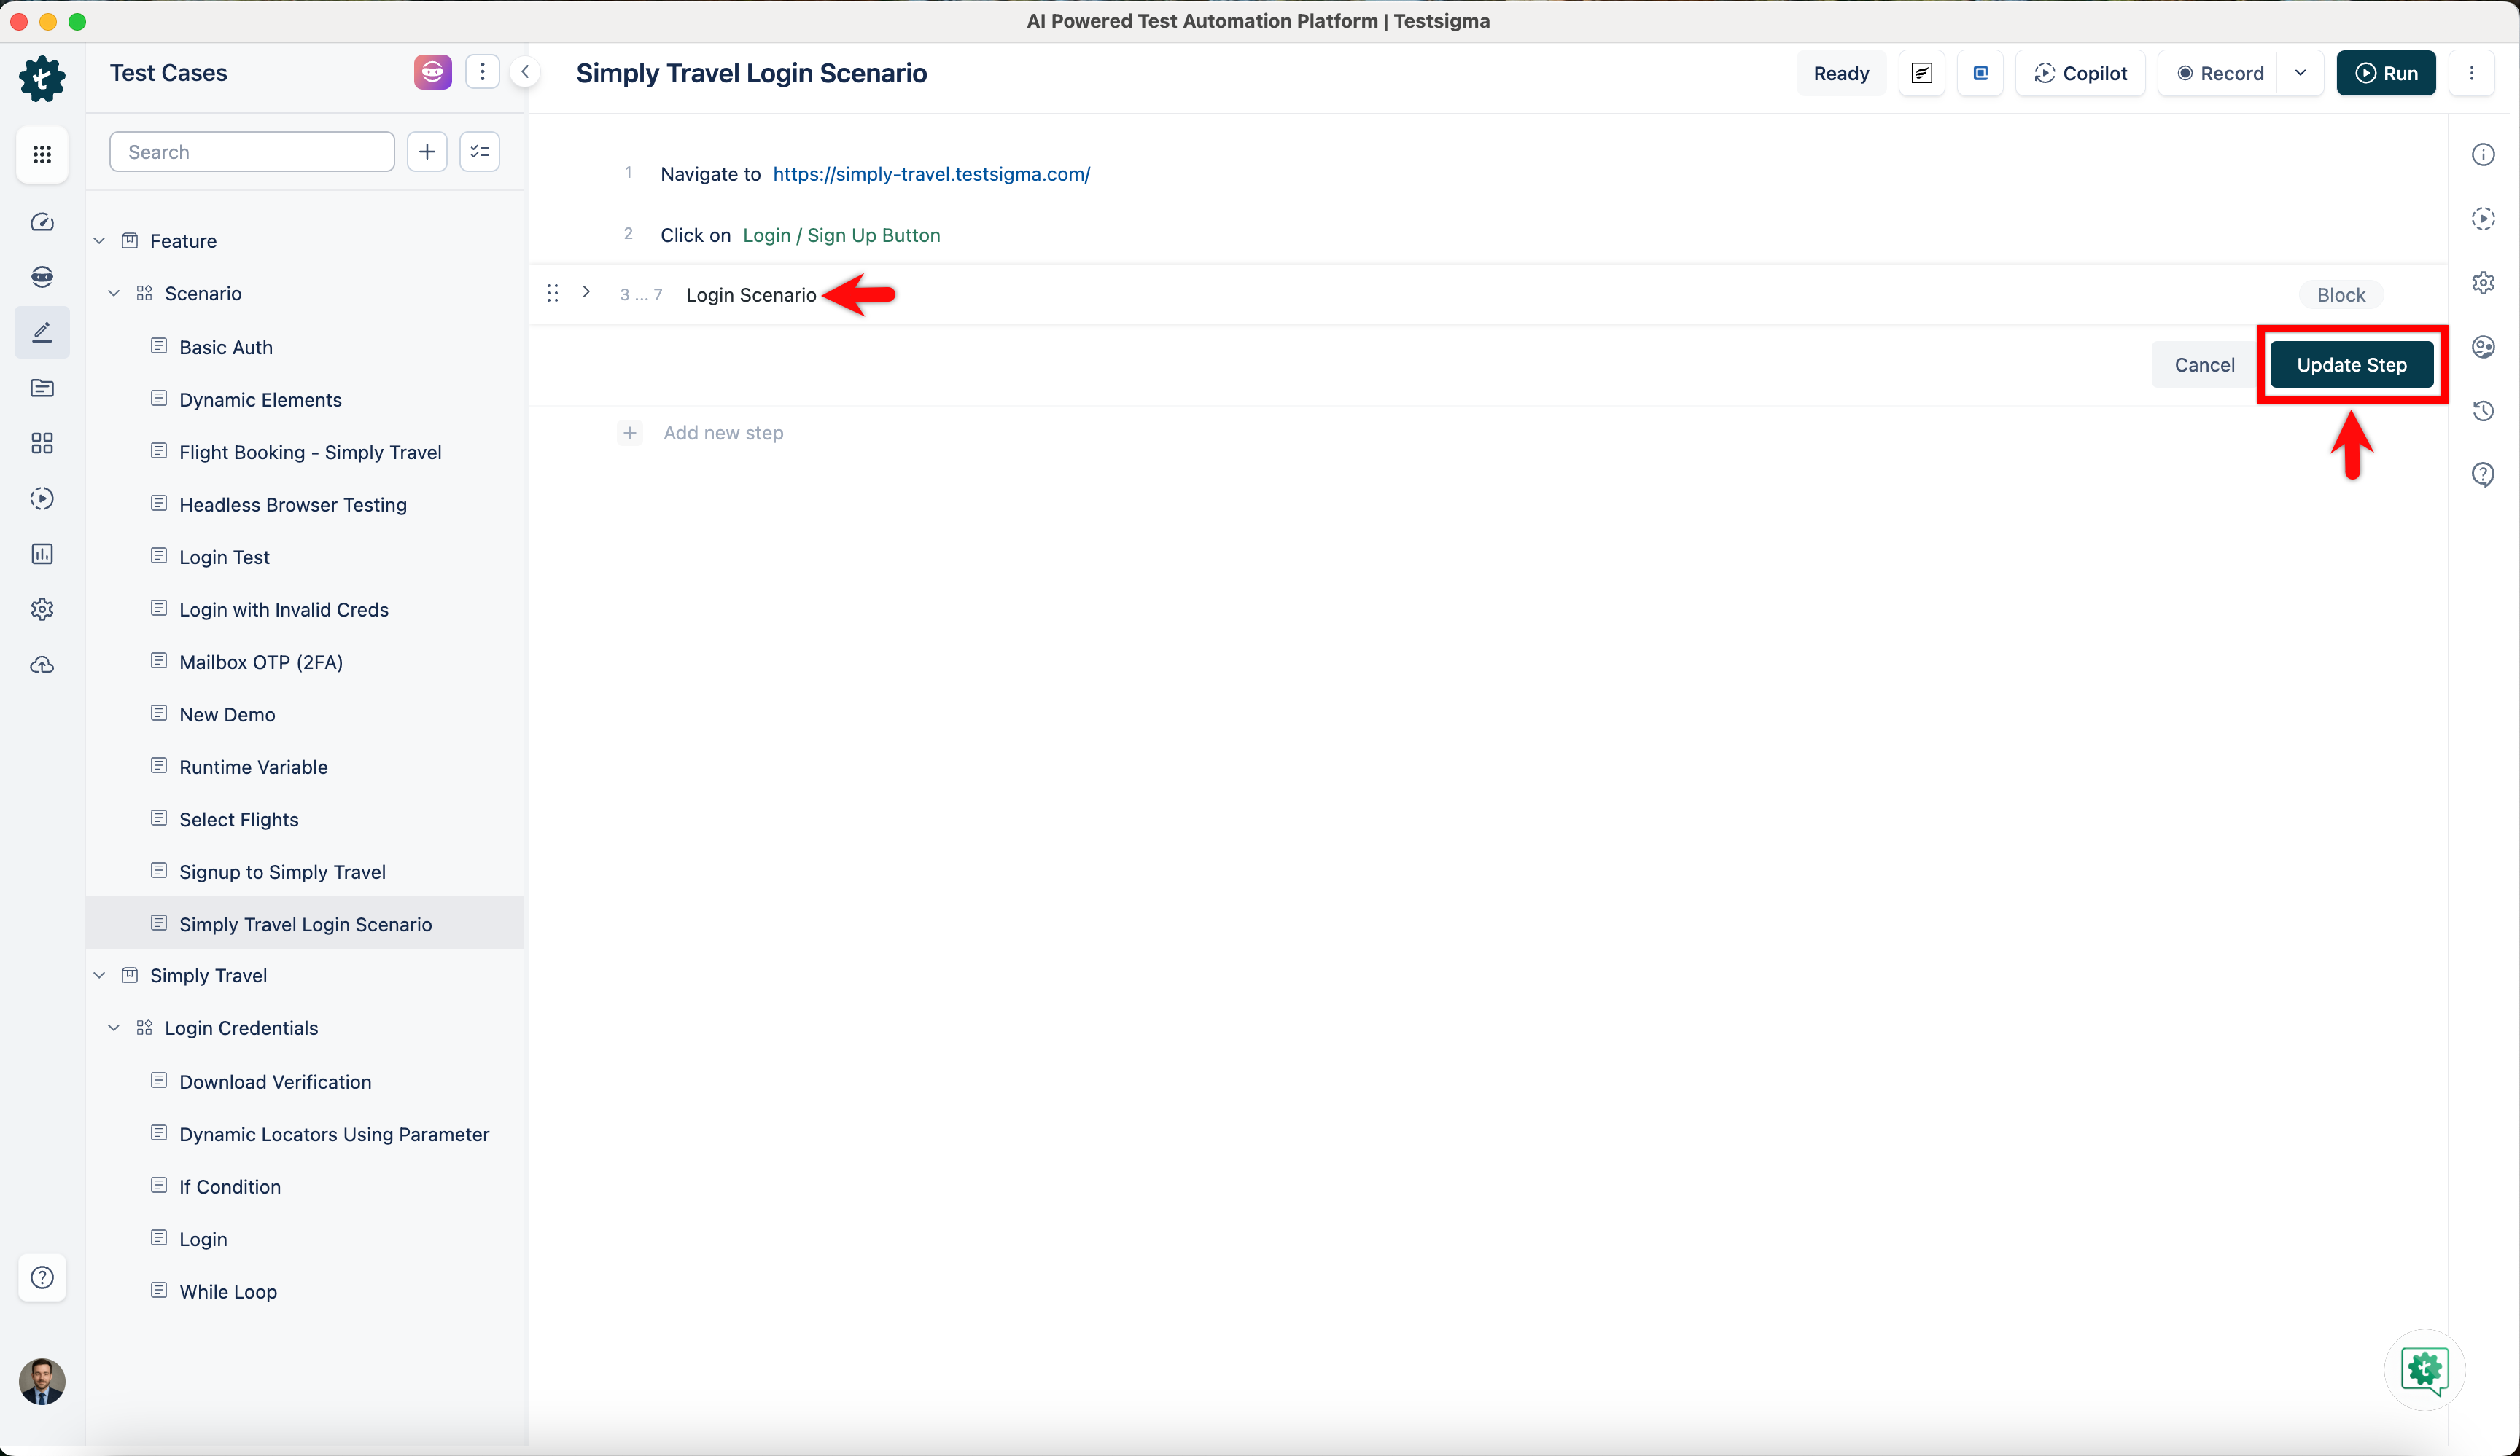Open the simply-travel.testsigma.com link
The image size is (2520, 1456).
tap(931, 174)
